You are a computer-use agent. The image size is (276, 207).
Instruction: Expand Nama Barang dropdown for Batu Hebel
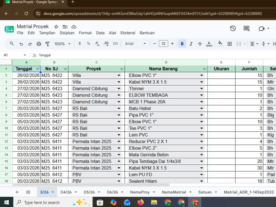[201, 108]
